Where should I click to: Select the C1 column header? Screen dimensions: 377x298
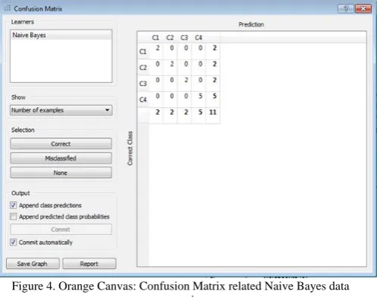(x=156, y=38)
